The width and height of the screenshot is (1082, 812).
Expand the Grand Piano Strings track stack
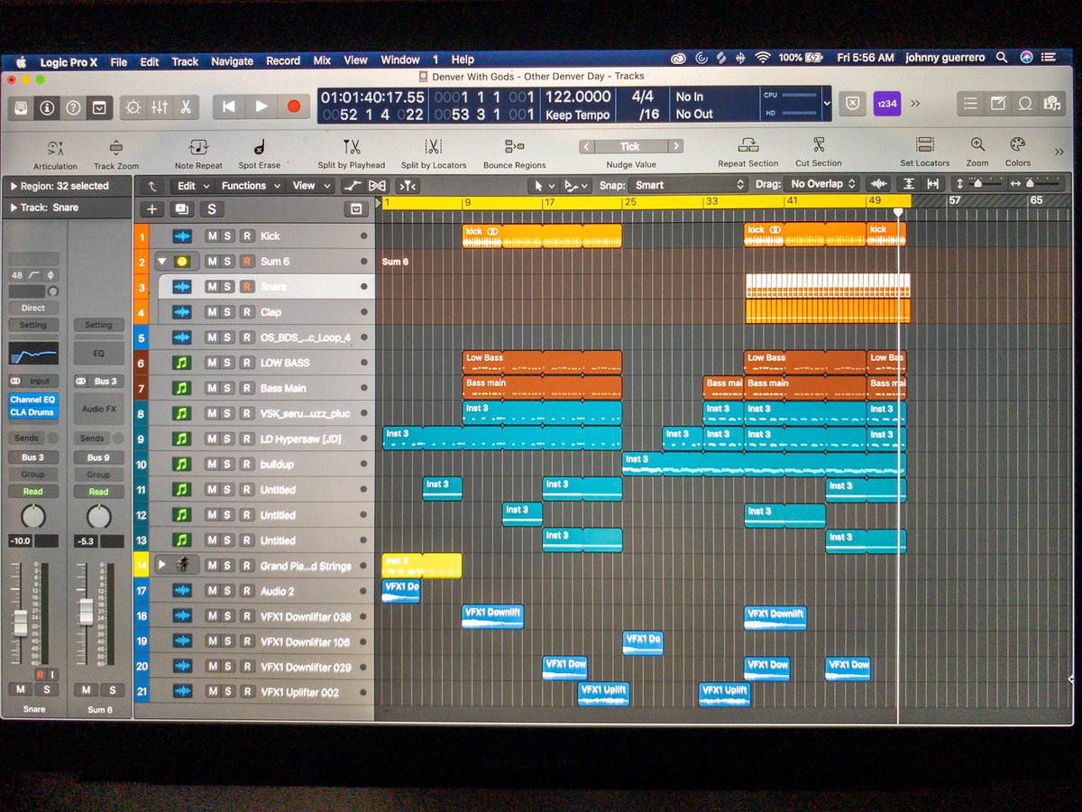coord(162,565)
